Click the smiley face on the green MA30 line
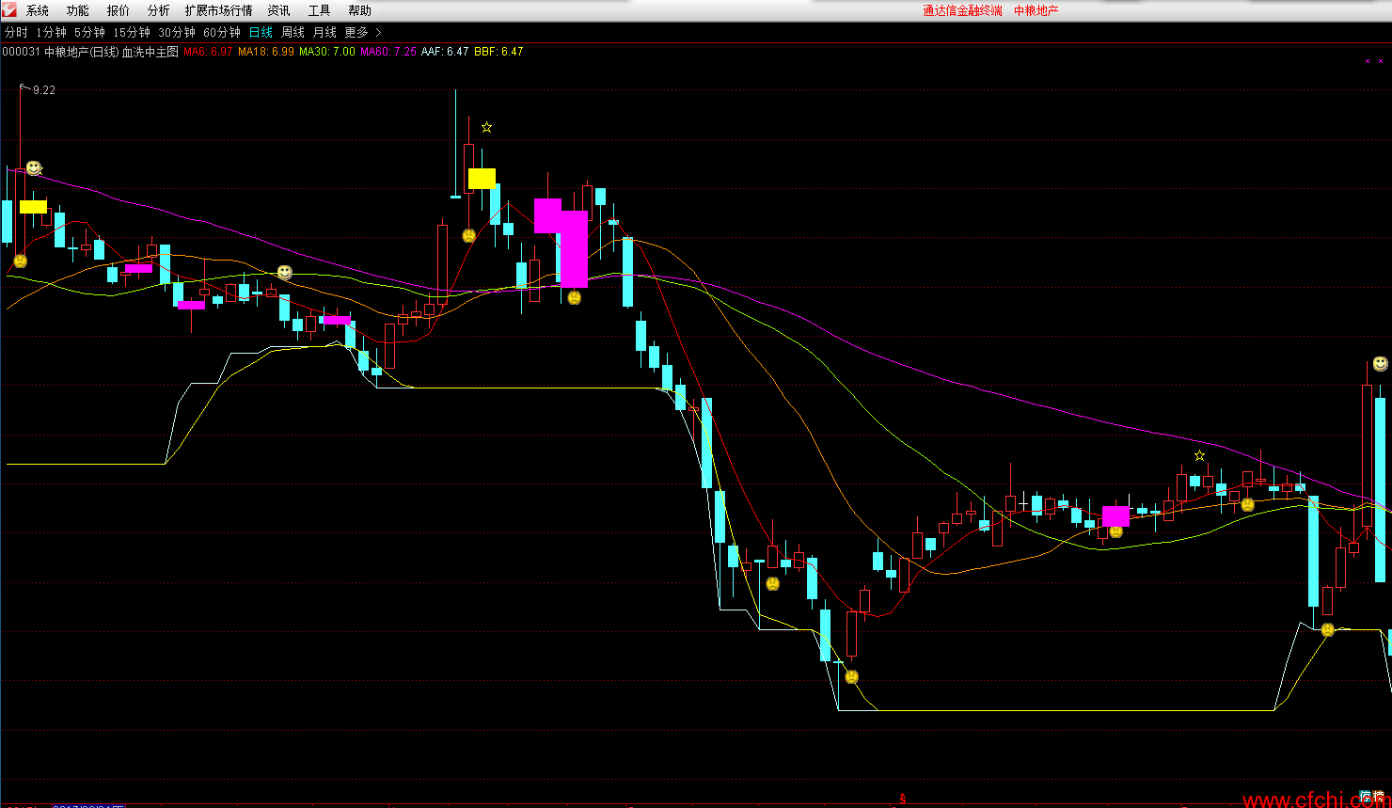1392x808 pixels. tap(284, 272)
